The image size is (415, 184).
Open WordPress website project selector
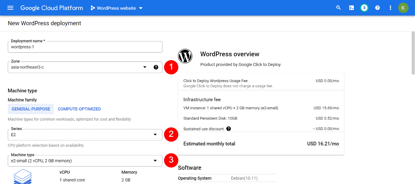coord(116,8)
